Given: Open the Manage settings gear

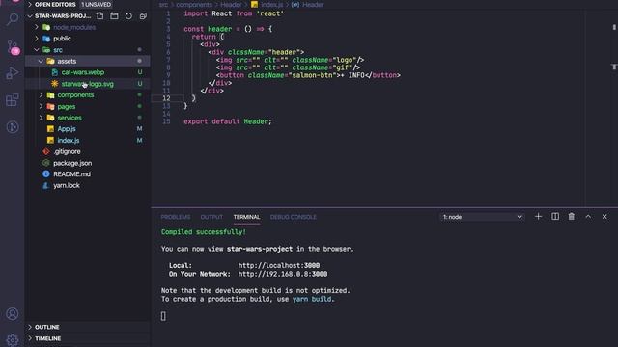Looking at the screenshot, I should 13,340.
